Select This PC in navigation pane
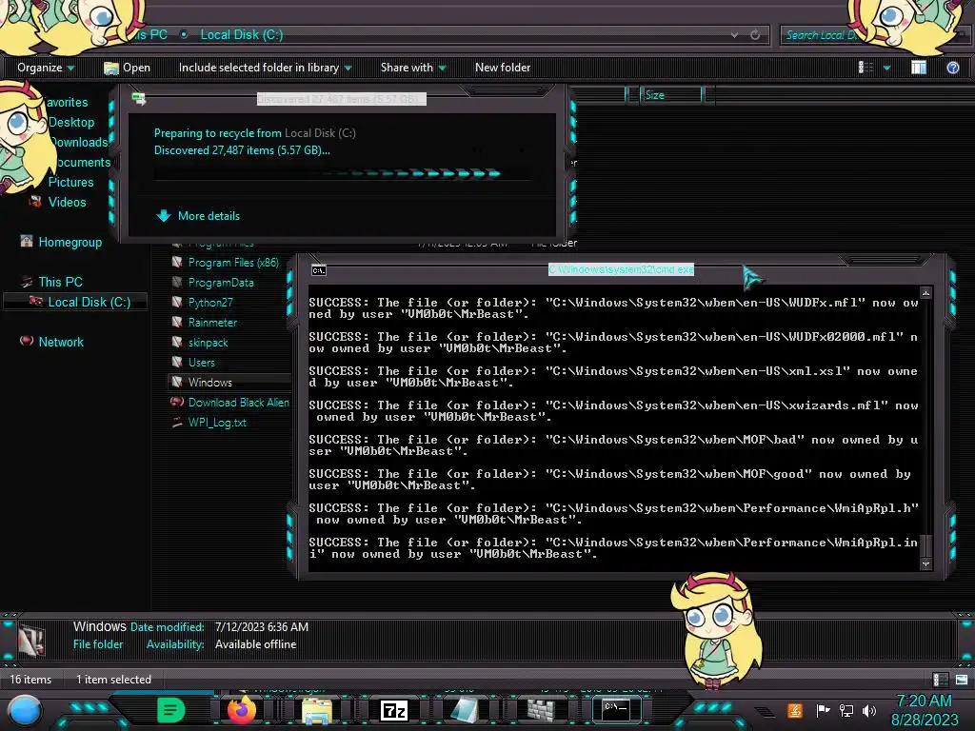The width and height of the screenshot is (975, 731). (x=60, y=282)
